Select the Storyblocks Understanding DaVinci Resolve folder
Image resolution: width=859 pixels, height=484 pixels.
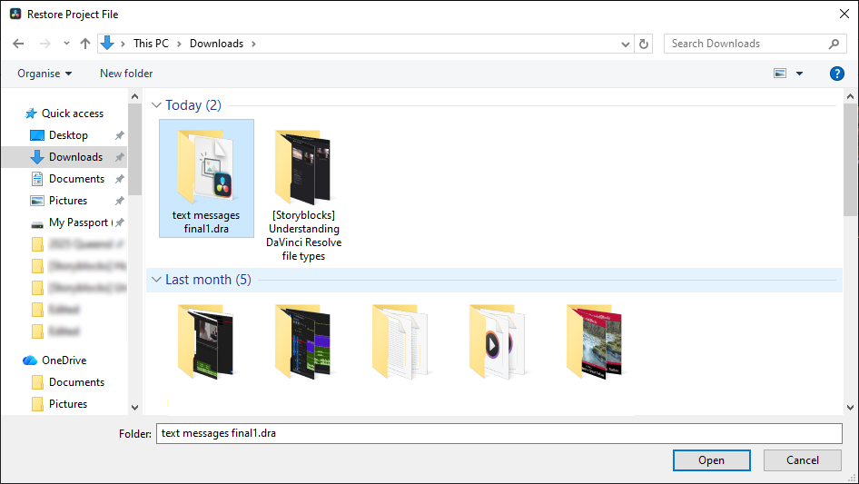click(303, 195)
